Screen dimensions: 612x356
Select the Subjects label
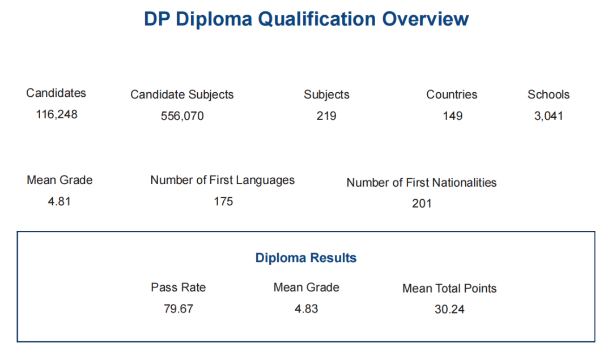coord(326,95)
